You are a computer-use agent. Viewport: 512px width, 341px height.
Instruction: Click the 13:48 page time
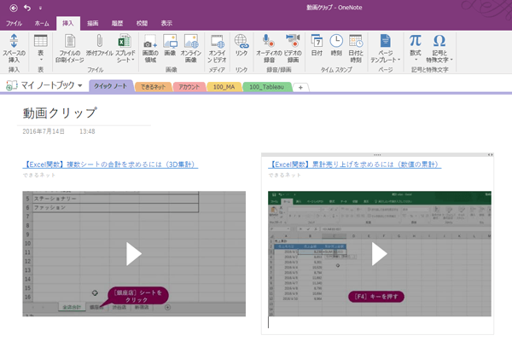(x=87, y=131)
